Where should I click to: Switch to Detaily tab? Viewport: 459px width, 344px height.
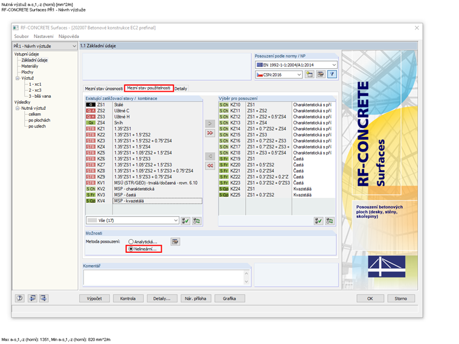(181, 88)
